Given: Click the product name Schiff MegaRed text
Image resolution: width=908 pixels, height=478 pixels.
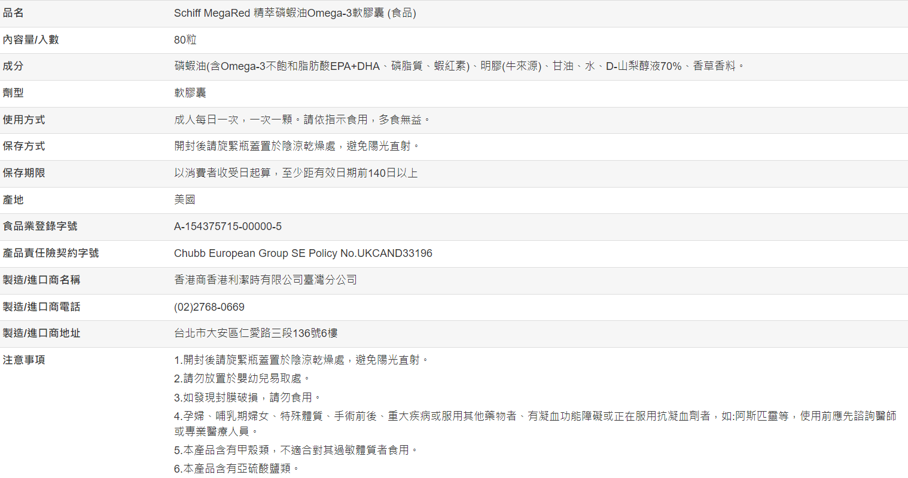Looking at the screenshot, I should pyautogui.click(x=294, y=13).
